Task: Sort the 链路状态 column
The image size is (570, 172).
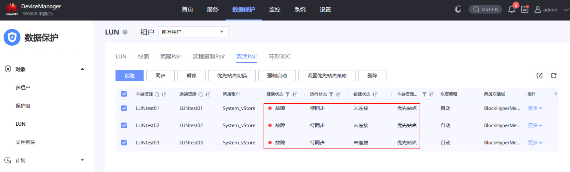Action: [x=375, y=94]
